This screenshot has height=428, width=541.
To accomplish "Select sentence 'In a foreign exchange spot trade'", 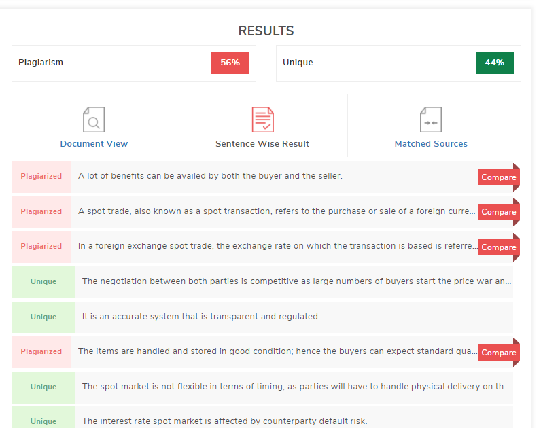I will click(x=278, y=246).
